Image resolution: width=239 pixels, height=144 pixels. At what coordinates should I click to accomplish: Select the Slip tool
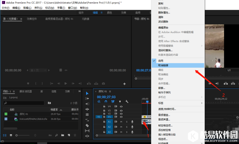(87, 131)
